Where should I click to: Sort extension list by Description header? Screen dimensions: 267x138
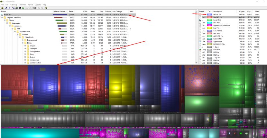click(225, 12)
